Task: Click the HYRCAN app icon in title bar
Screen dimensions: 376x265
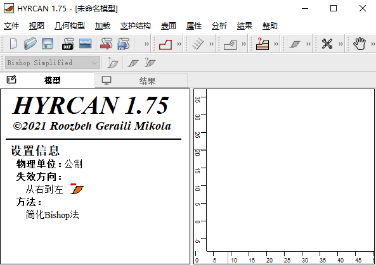Action: tap(9, 9)
